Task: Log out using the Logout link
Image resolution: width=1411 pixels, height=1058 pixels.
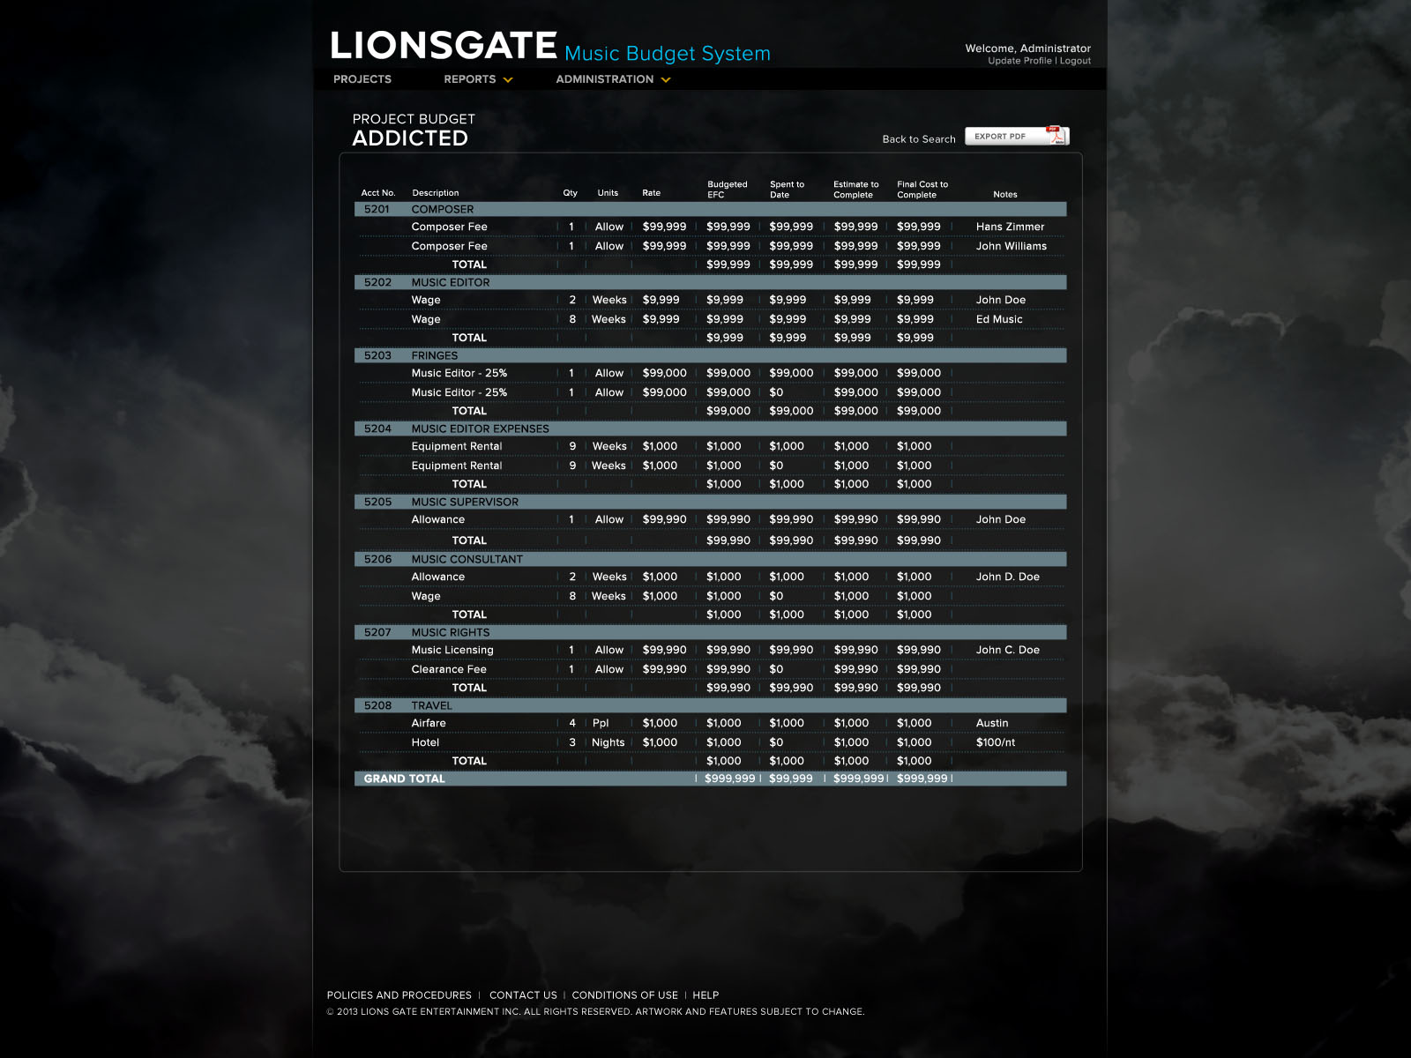Action: point(1075,61)
